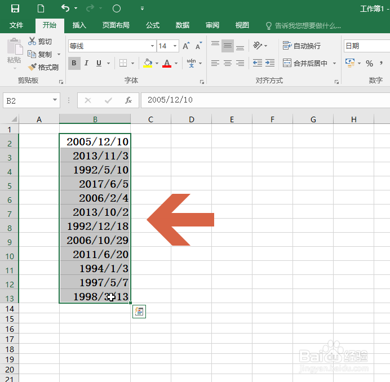Click decrease indent icon

point(258,63)
